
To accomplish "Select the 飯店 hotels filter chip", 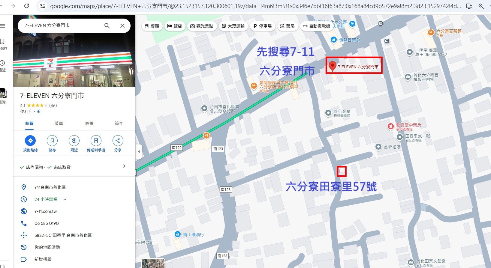I will (x=175, y=26).
